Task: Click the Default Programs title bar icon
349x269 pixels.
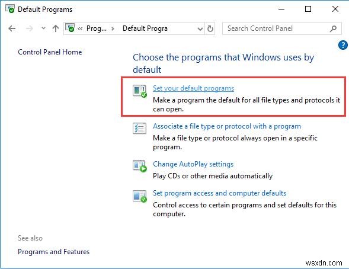Action: (x=10, y=9)
